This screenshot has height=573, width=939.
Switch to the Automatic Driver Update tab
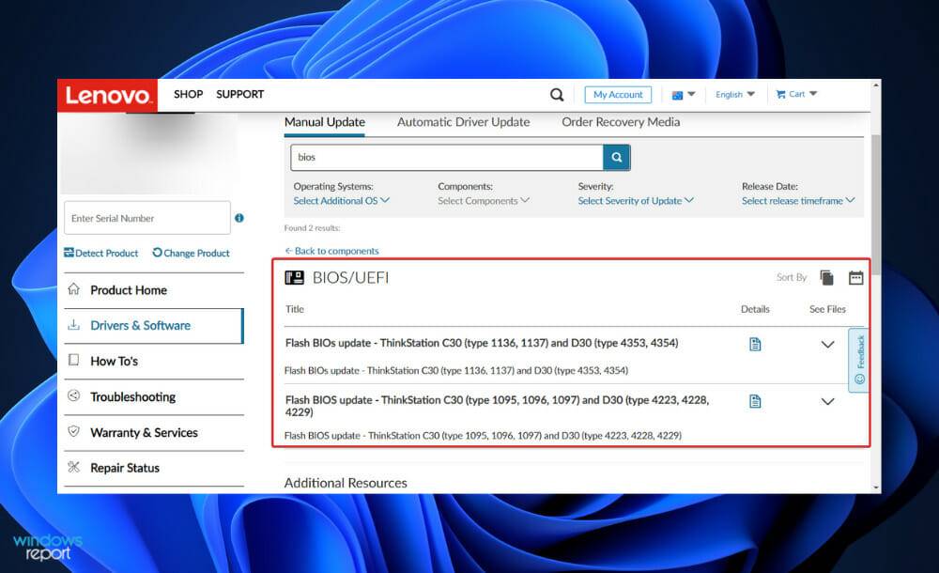[463, 121]
